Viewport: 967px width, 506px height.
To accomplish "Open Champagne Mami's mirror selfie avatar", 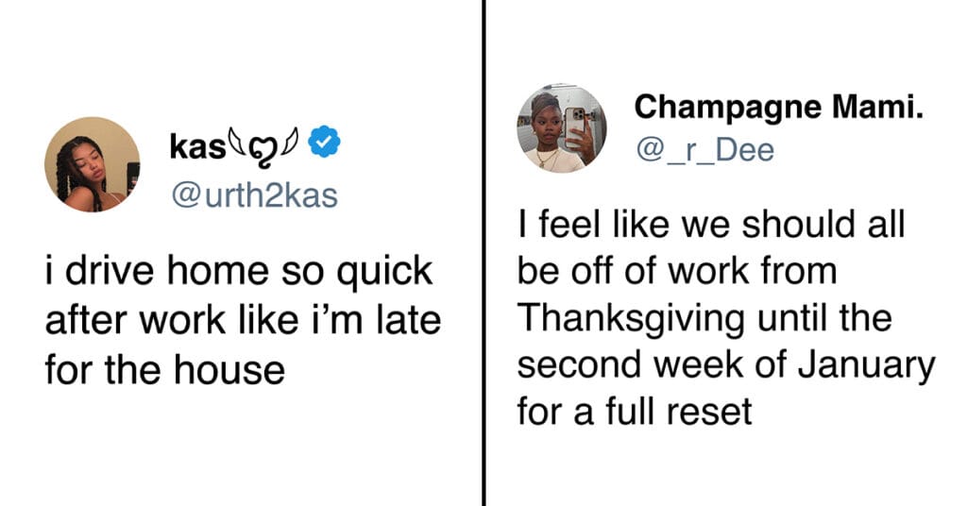I will (x=561, y=128).
